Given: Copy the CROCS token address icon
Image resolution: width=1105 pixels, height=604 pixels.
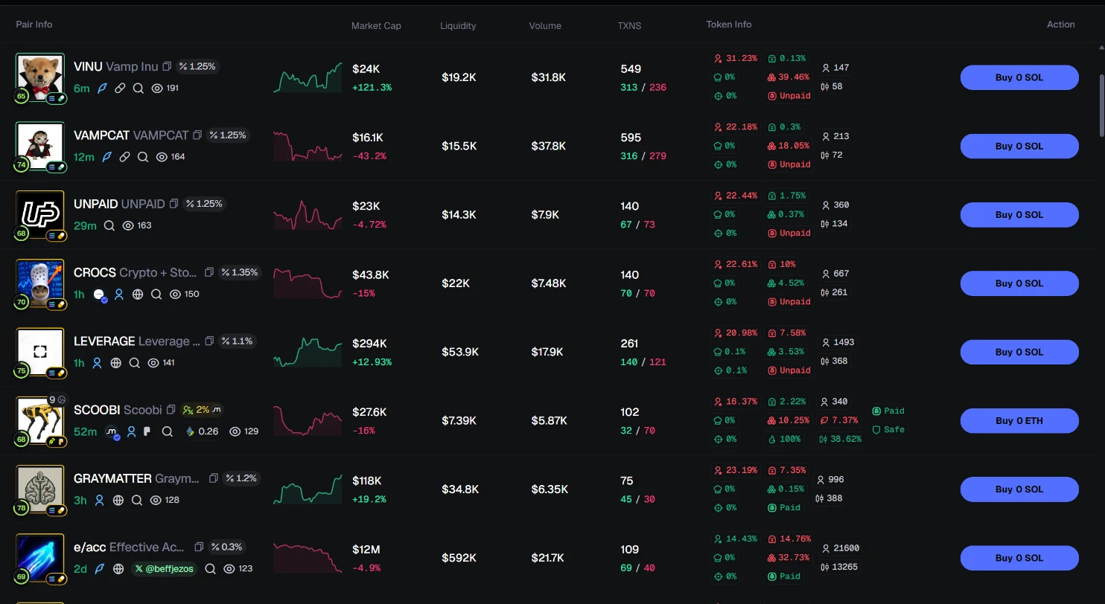Looking at the screenshot, I should point(209,272).
